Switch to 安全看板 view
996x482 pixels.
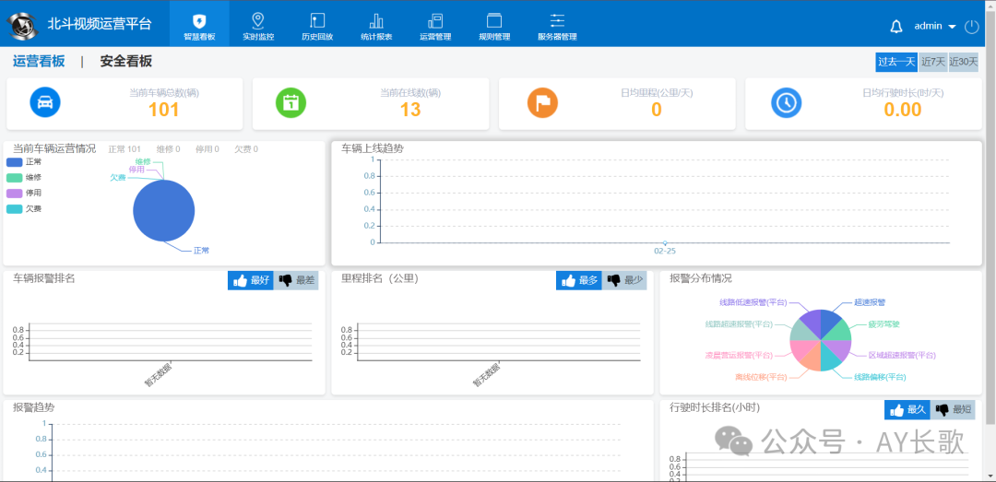(125, 62)
